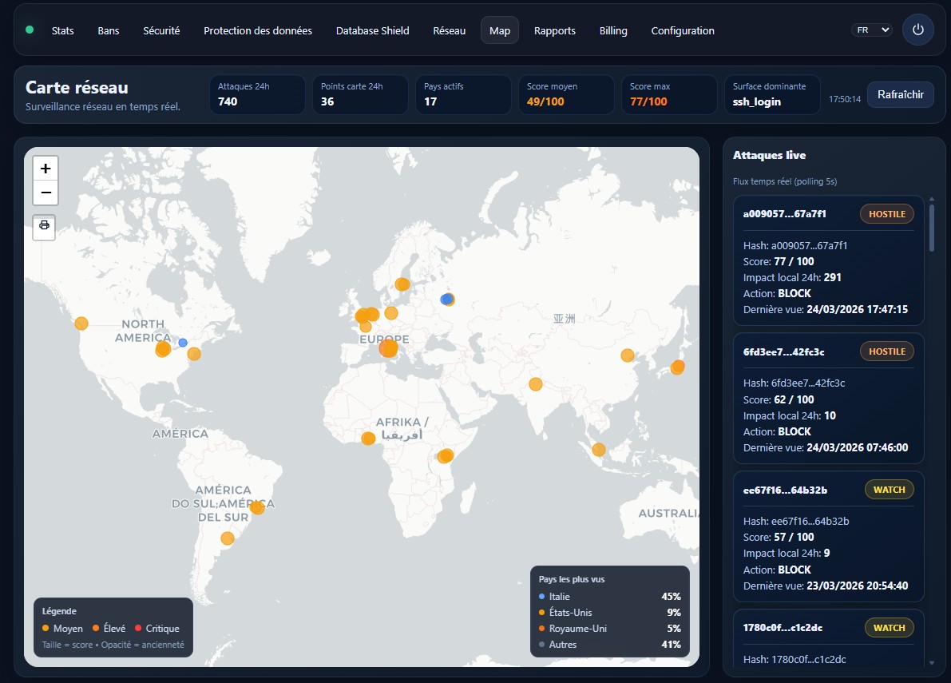Go to the Configuration tab

[683, 30]
